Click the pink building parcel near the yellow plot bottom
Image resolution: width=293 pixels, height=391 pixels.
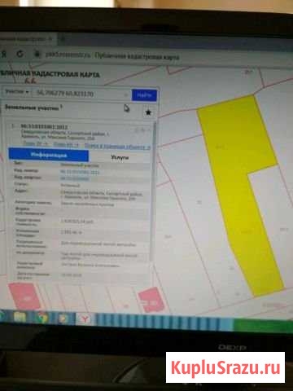pos(151,301)
